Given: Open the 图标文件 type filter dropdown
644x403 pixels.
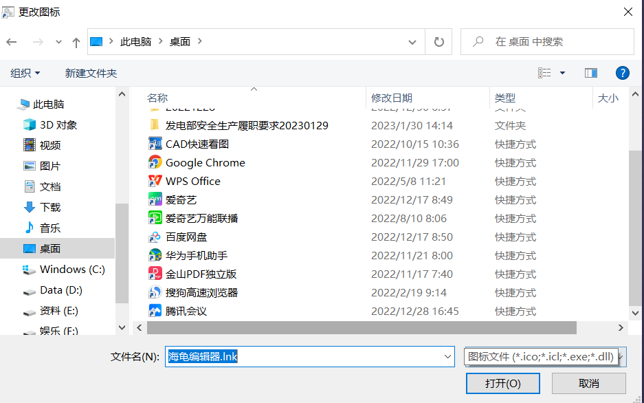Looking at the screenshot, I should pyautogui.click(x=545, y=356).
